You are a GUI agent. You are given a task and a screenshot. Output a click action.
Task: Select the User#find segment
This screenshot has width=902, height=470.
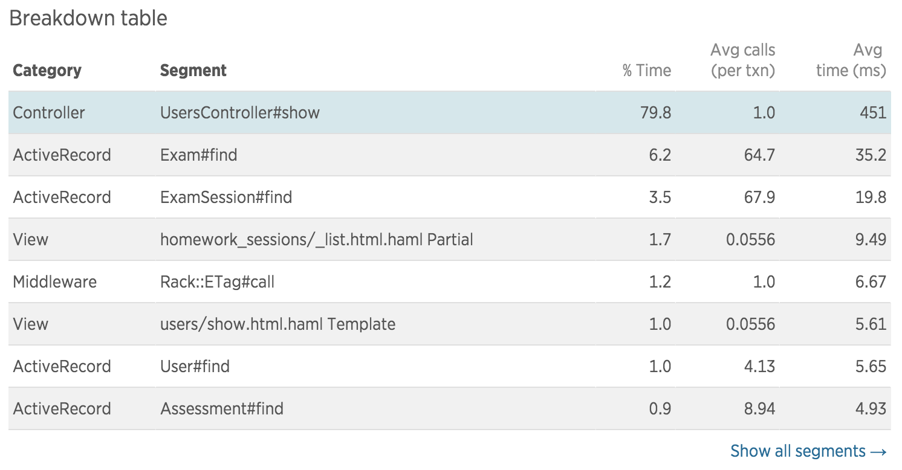pyautogui.click(x=195, y=367)
